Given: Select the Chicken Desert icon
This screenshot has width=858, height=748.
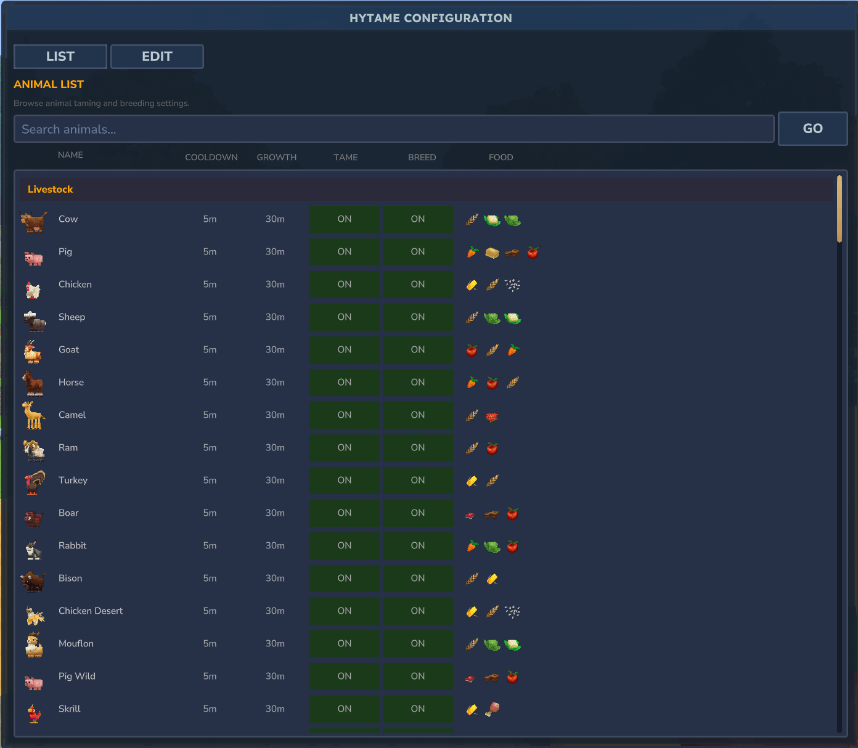Looking at the screenshot, I should (x=35, y=614).
